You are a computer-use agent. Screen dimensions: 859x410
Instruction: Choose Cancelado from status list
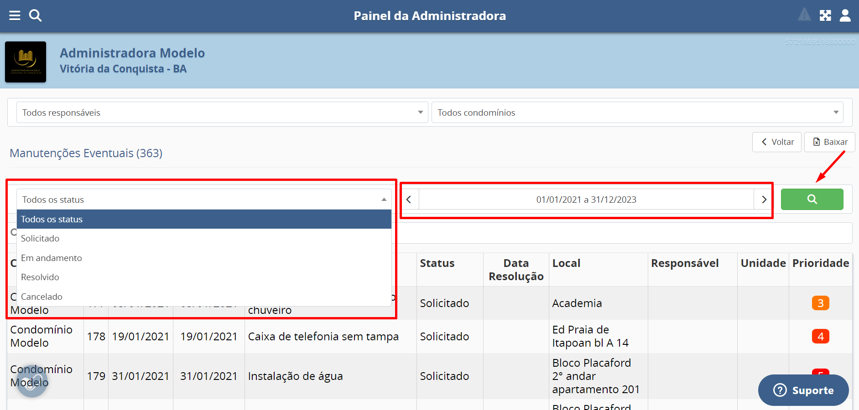(42, 297)
